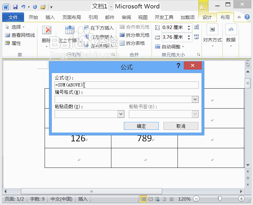This screenshot has height=205, width=253.
Task: Switch to full screen reading view icon
Action: (x=150, y=199)
